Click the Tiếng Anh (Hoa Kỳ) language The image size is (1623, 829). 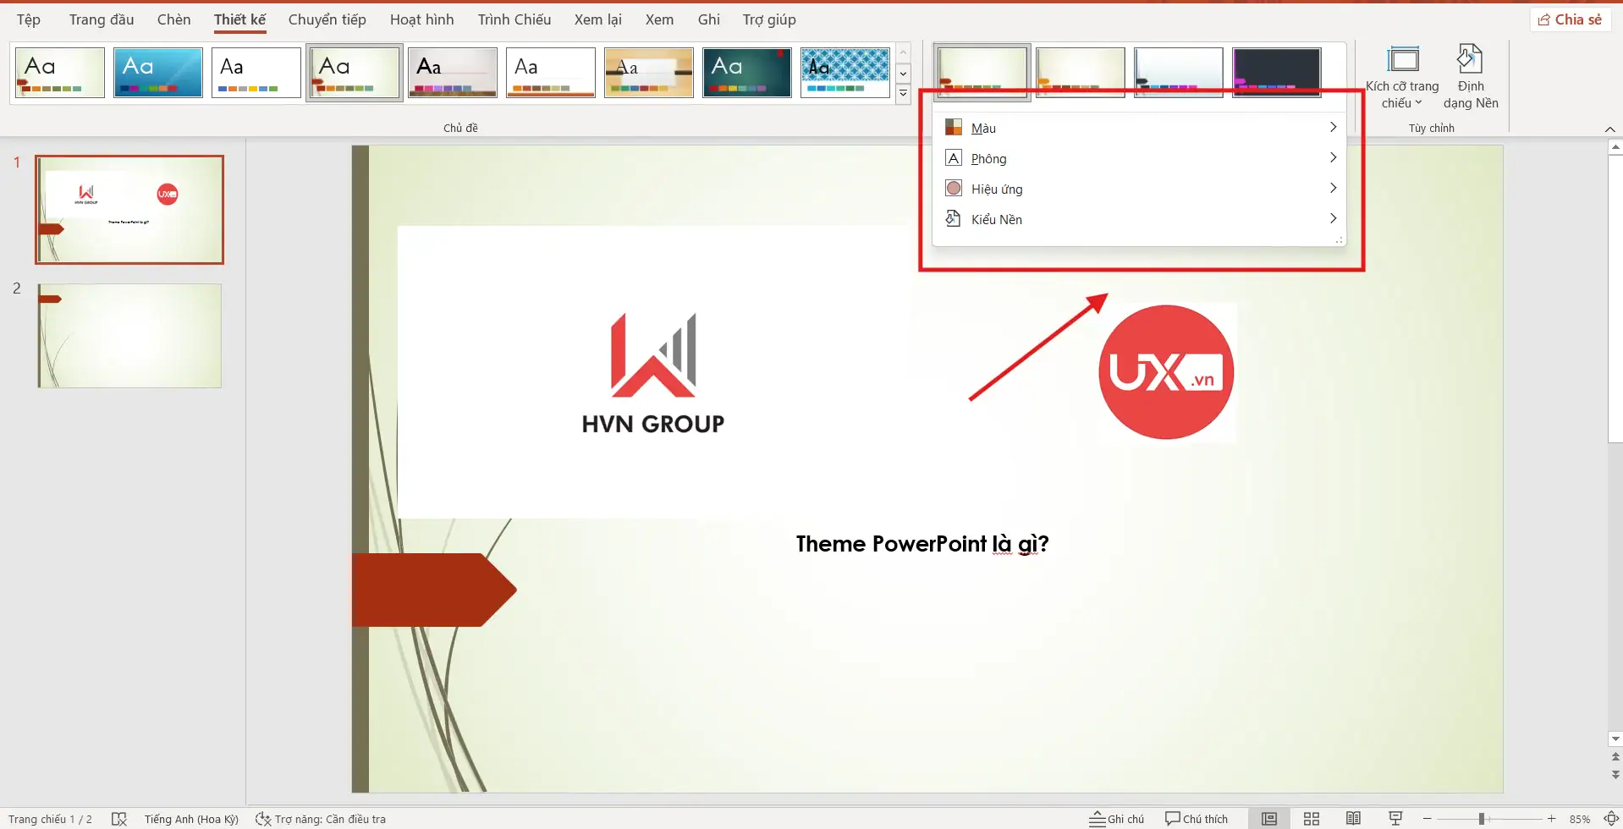tap(191, 819)
